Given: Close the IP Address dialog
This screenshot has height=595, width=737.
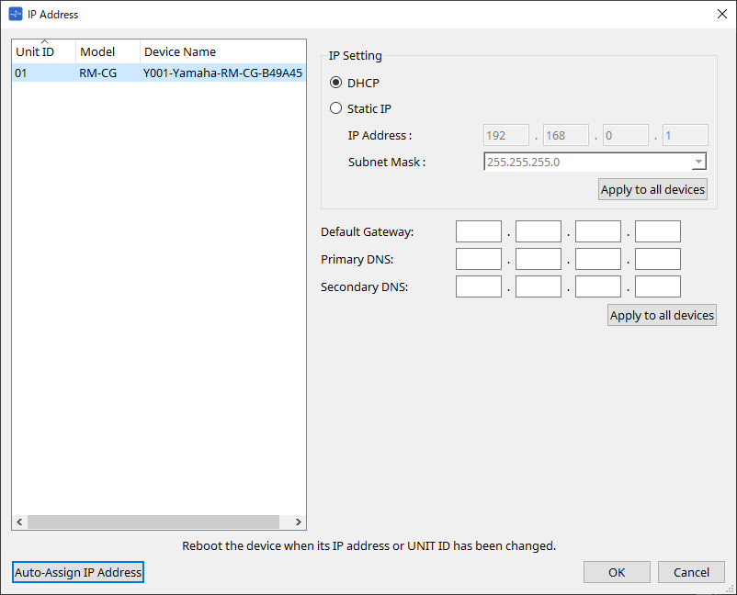Looking at the screenshot, I should [x=721, y=14].
